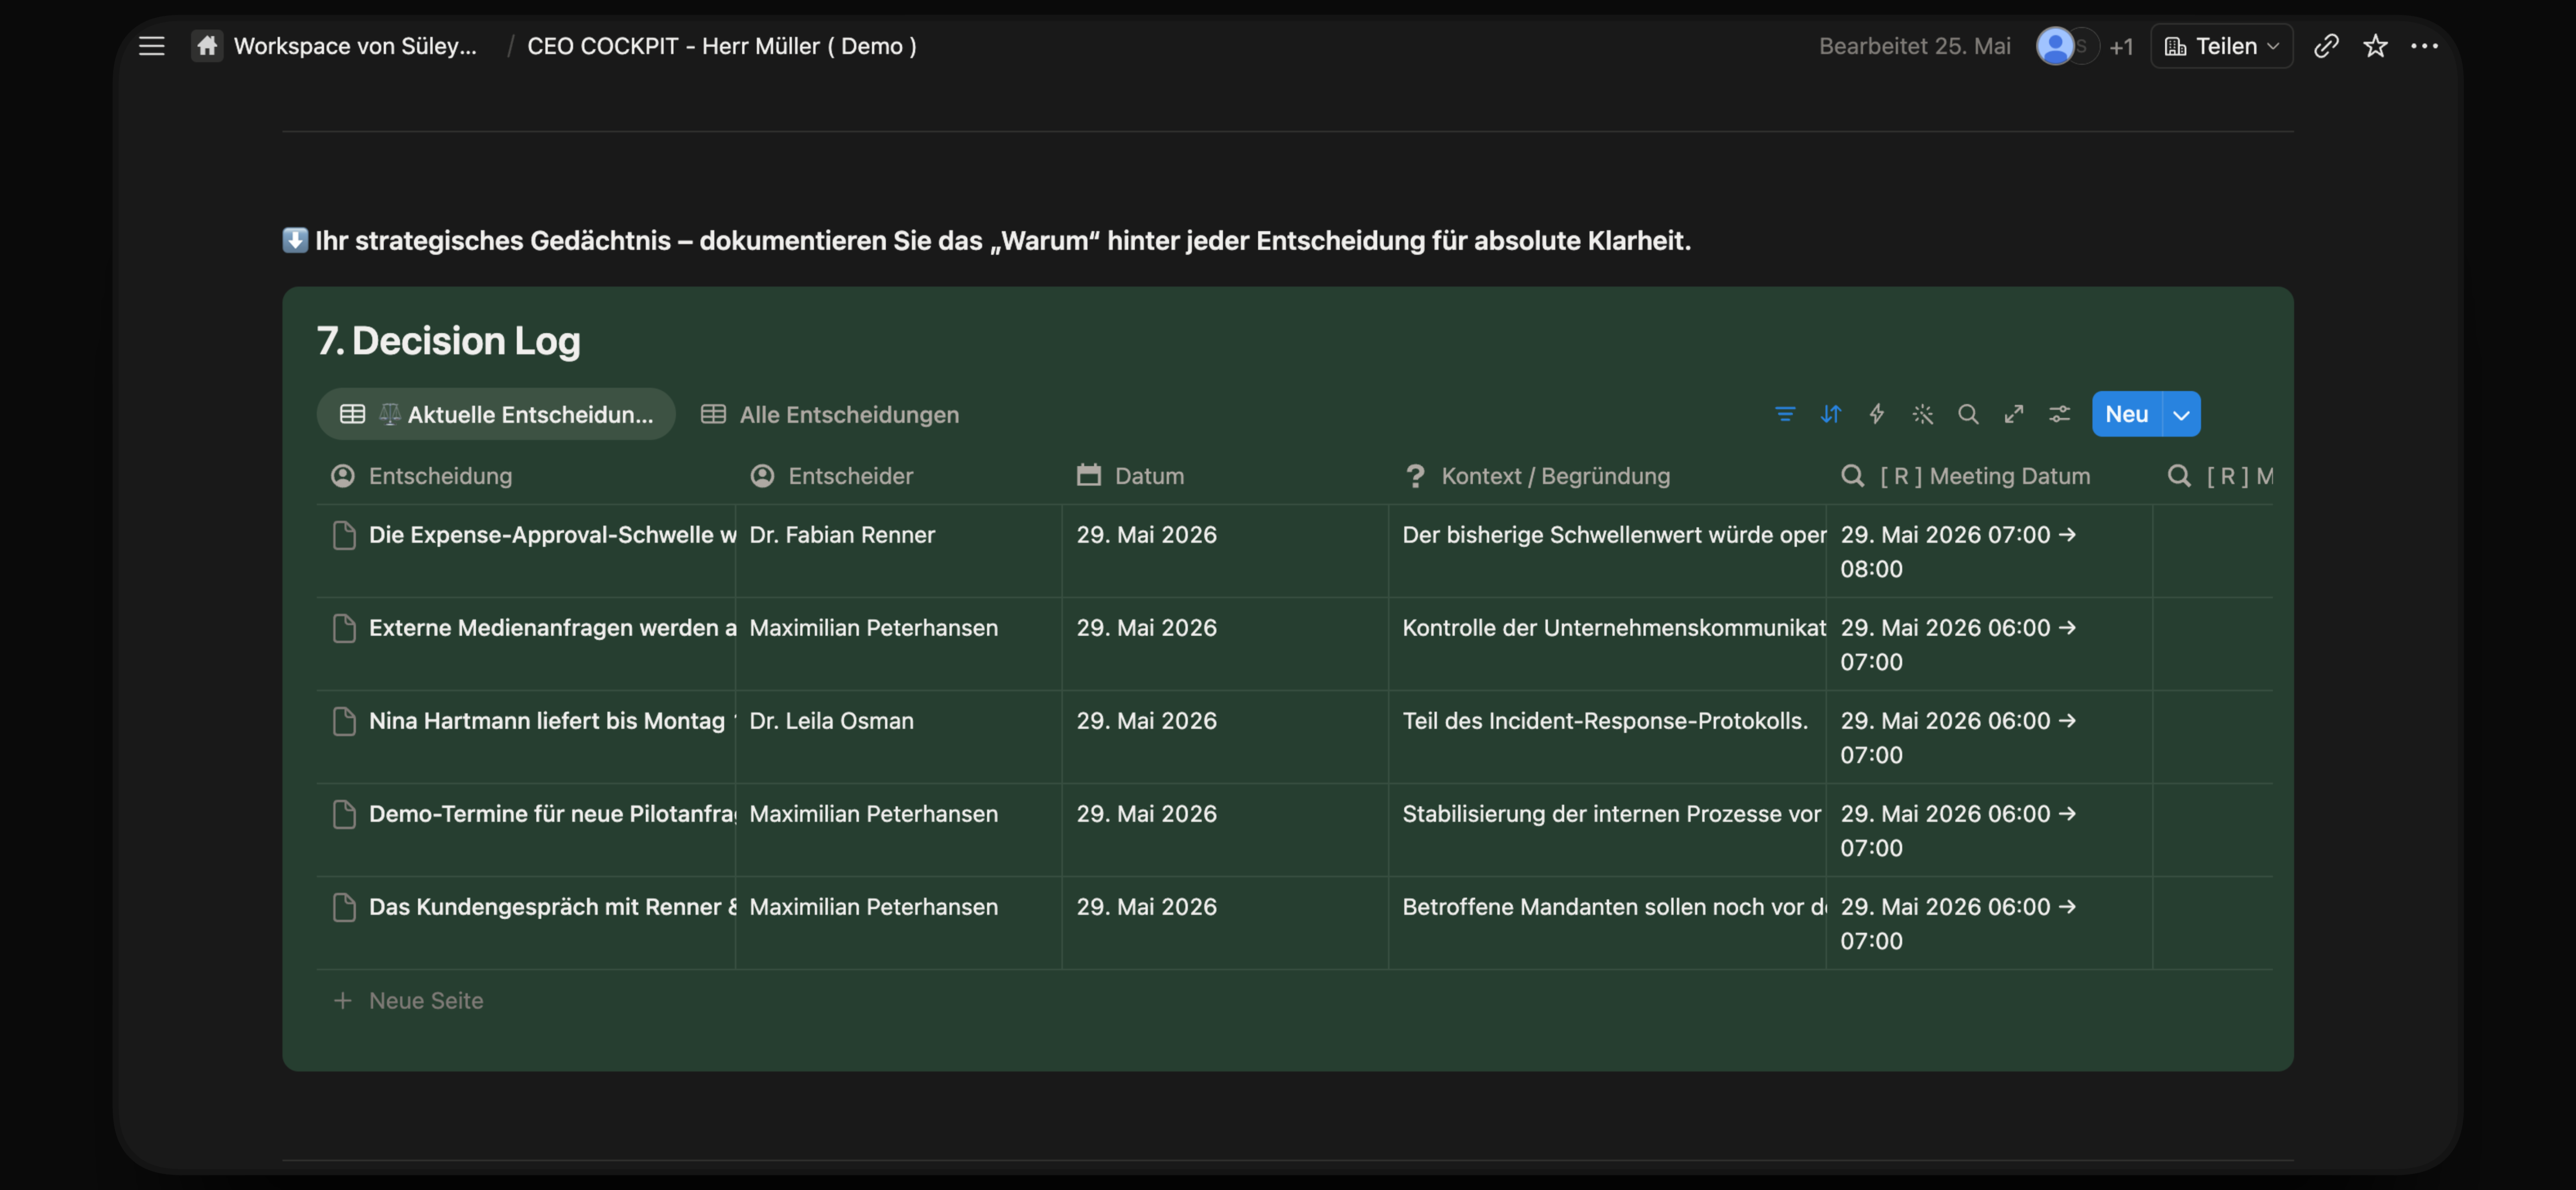
Task: Click Maximilian Peterhansen in Externe Medienanfragen row
Action: point(899,644)
